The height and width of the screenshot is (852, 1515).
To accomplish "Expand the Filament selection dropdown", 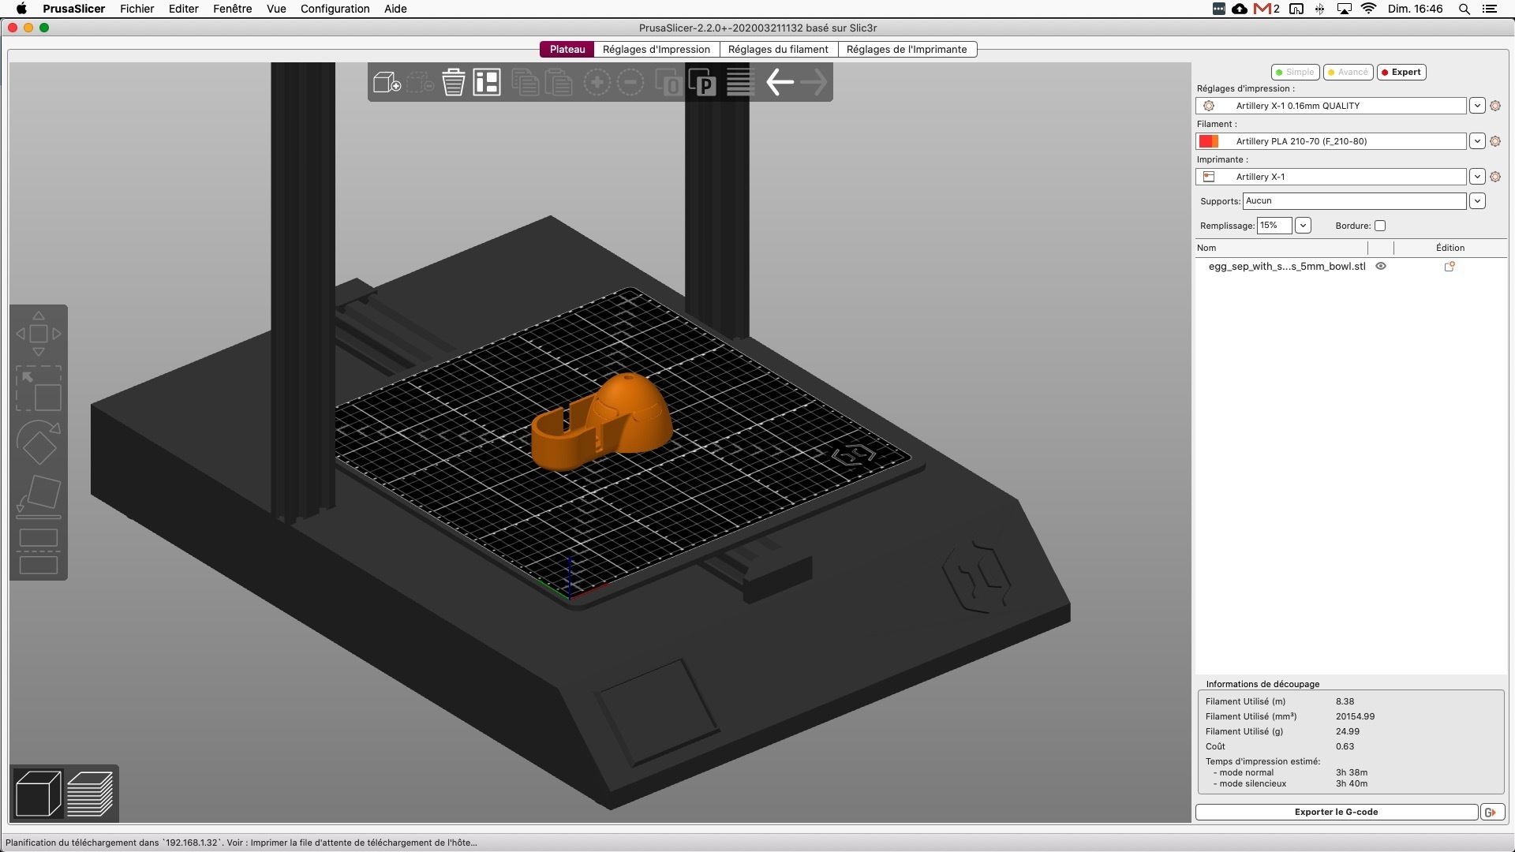I will click(x=1477, y=141).
